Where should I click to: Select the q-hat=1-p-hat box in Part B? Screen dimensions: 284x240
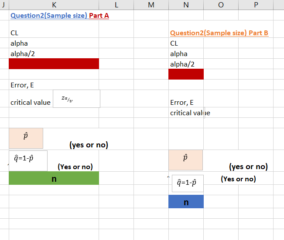188,183
